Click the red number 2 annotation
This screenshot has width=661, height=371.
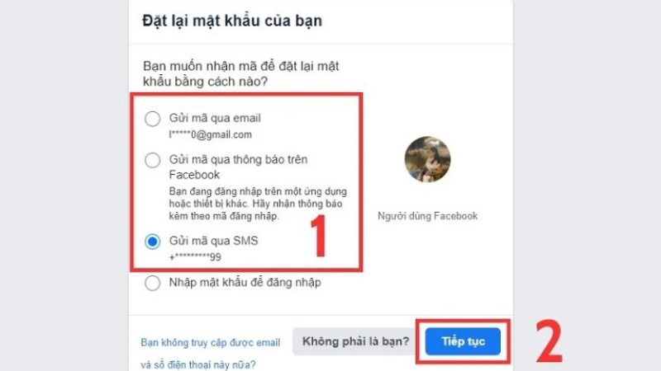549,341
